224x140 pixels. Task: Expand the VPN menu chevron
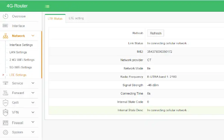coord(33,112)
